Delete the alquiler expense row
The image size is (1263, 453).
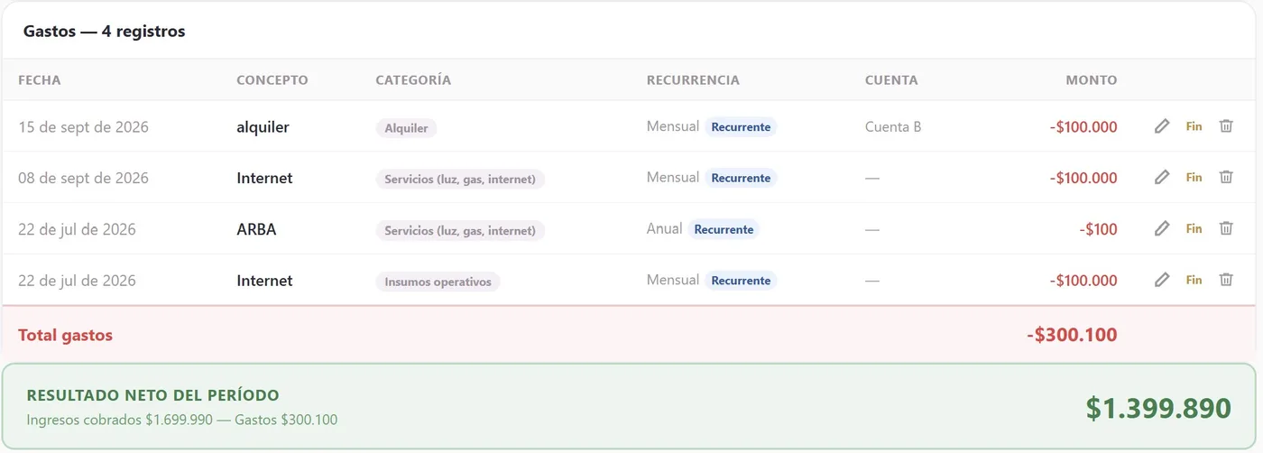[x=1226, y=126]
